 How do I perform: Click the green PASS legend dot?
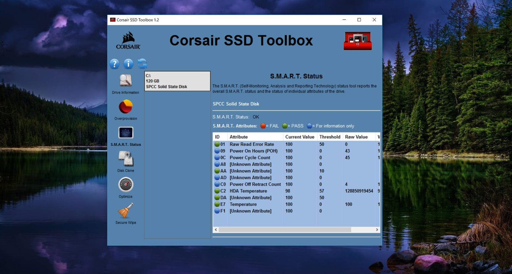pyautogui.click(x=285, y=126)
